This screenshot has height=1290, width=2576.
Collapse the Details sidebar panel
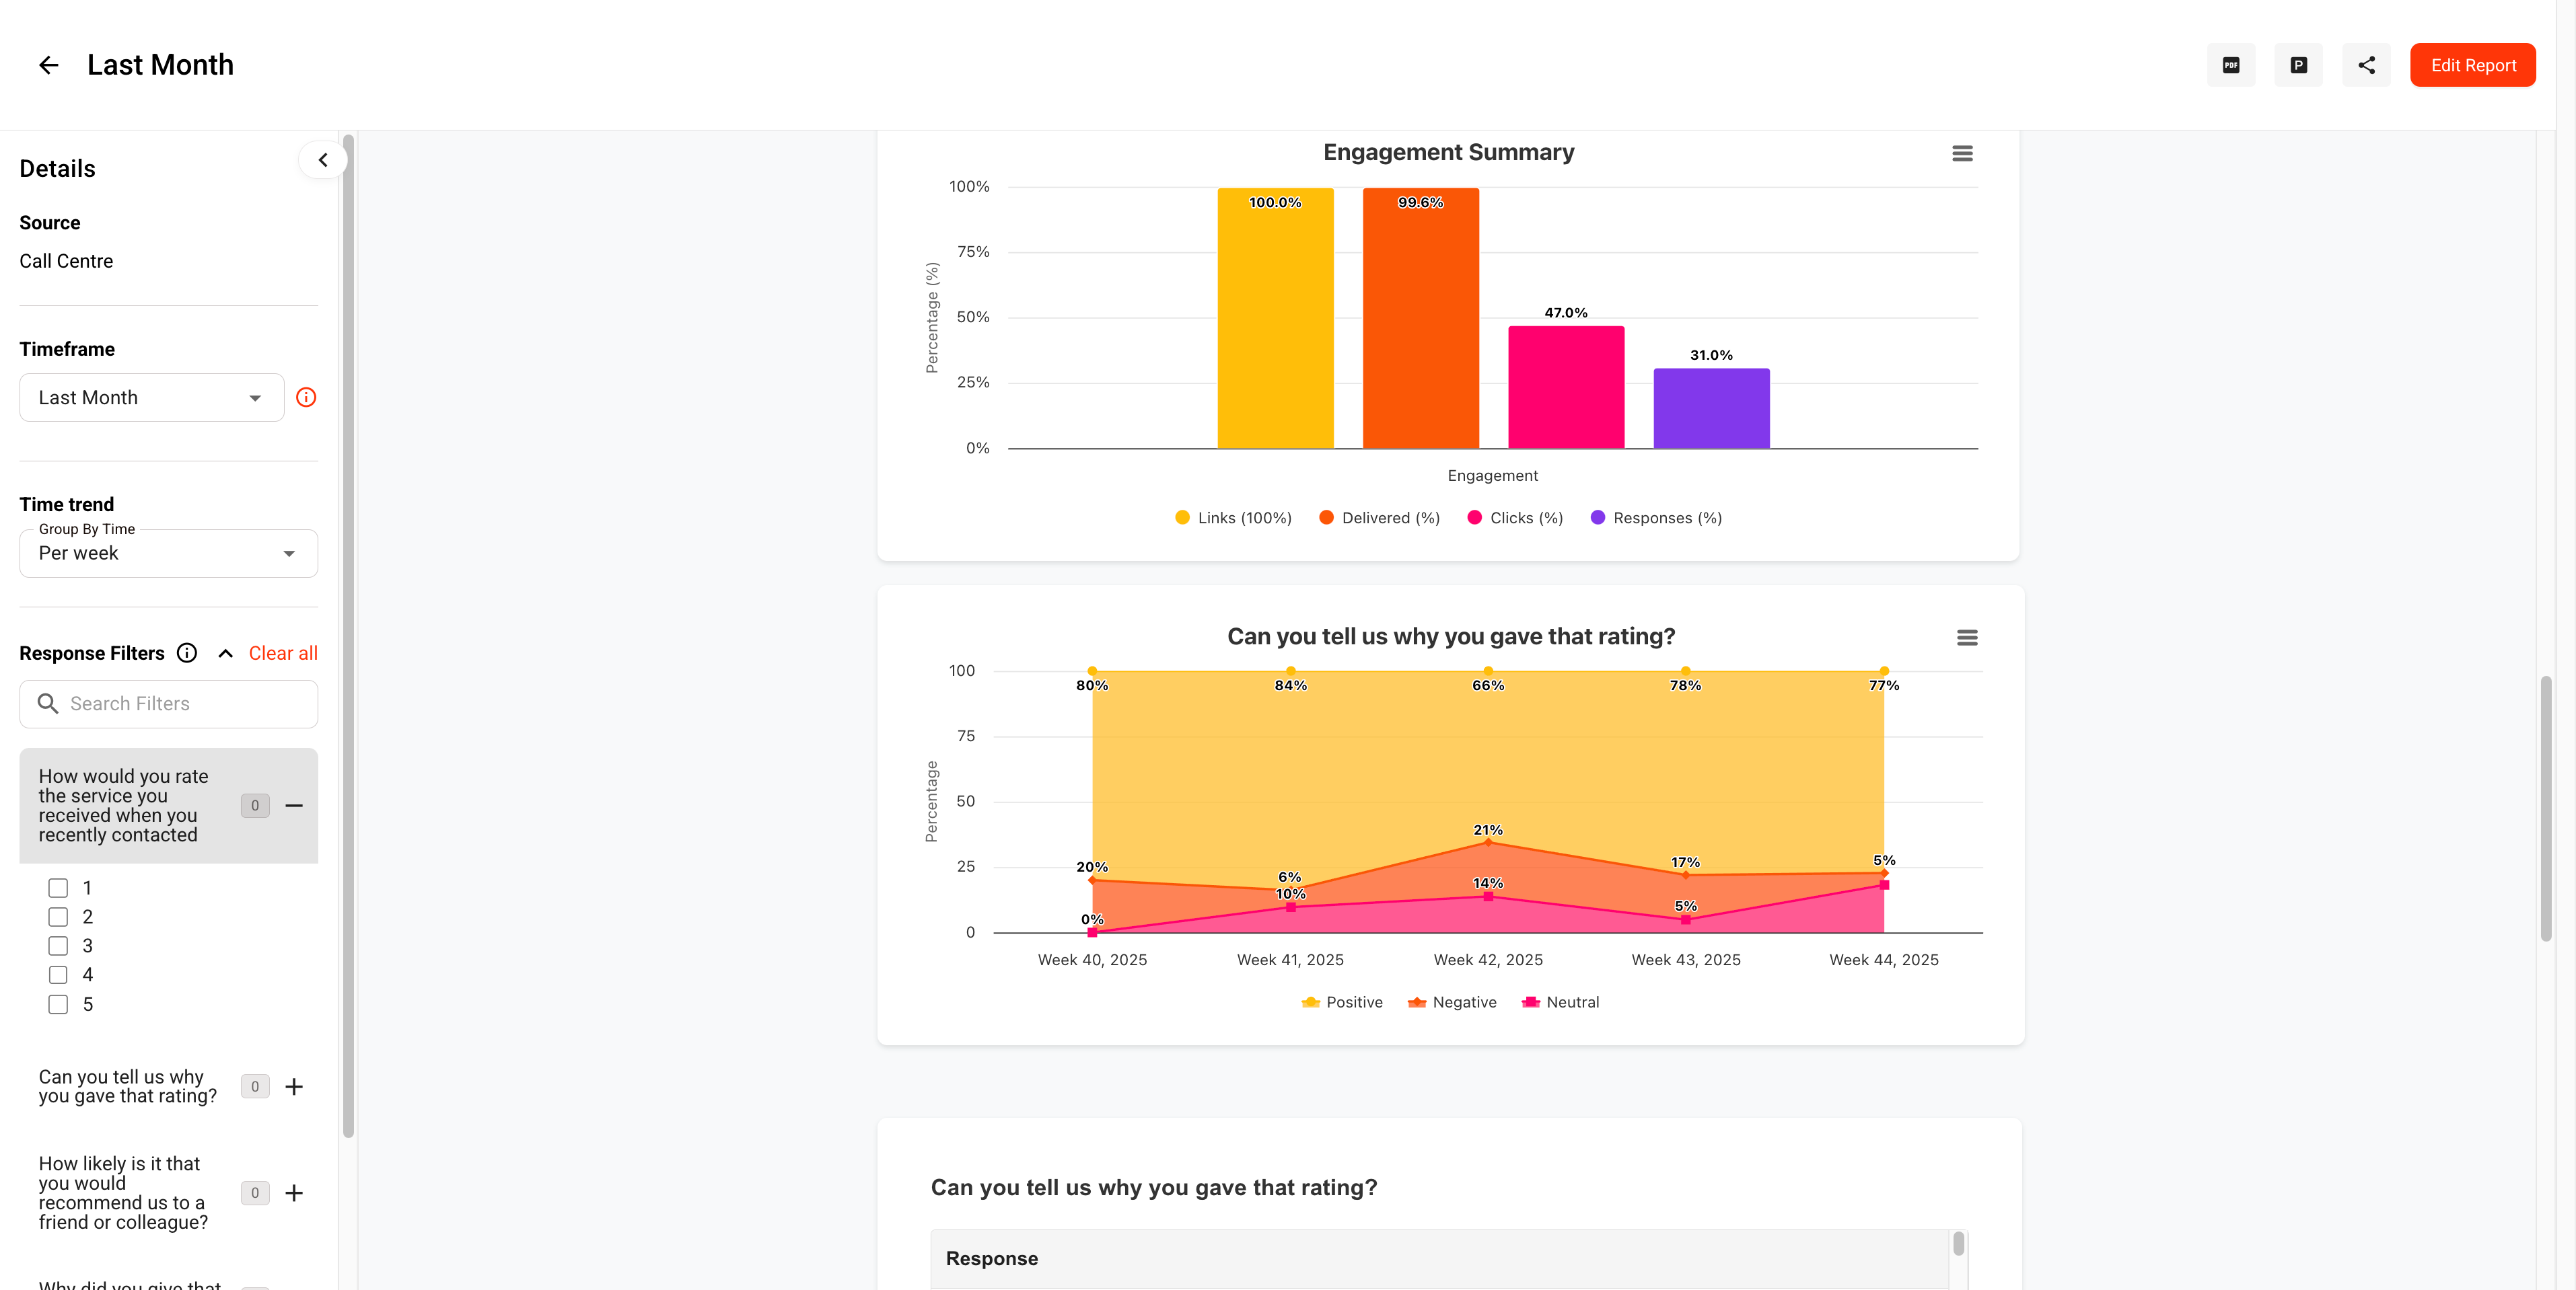(322, 160)
